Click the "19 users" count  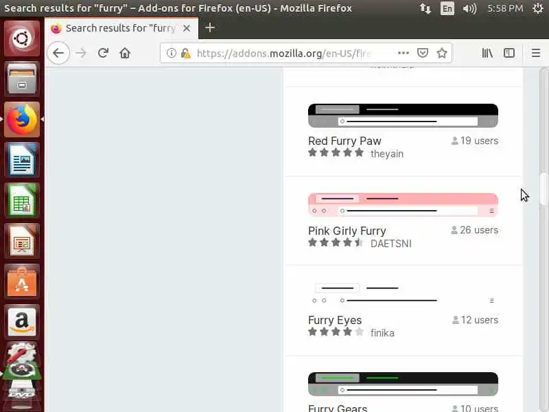(475, 141)
